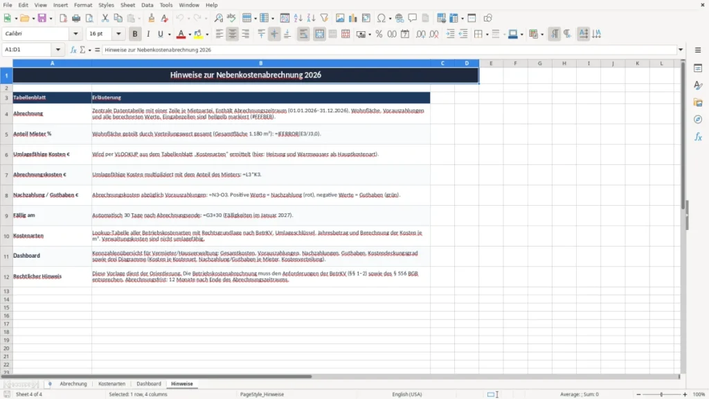
Task: Apply the yellow background color swatch
Action: [x=198, y=34]
